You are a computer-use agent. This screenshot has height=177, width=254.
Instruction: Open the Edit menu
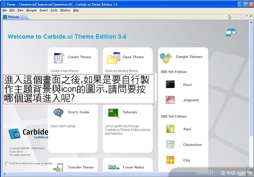[x=12, y=10]
